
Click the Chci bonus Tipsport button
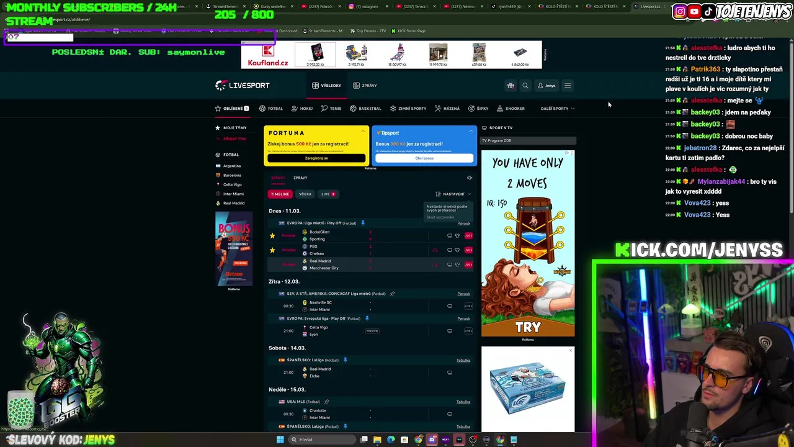(424, 158)
